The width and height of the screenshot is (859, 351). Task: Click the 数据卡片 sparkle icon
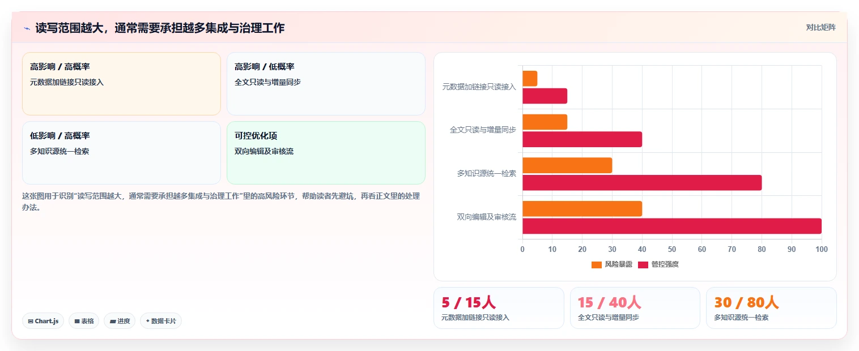pyautogui.click(x=147, y=321)
